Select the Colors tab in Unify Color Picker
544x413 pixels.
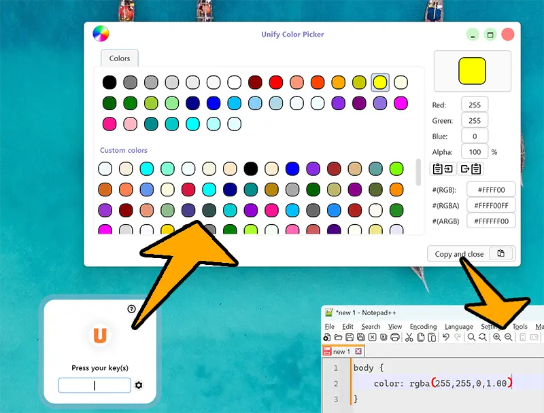pos(120,58)
